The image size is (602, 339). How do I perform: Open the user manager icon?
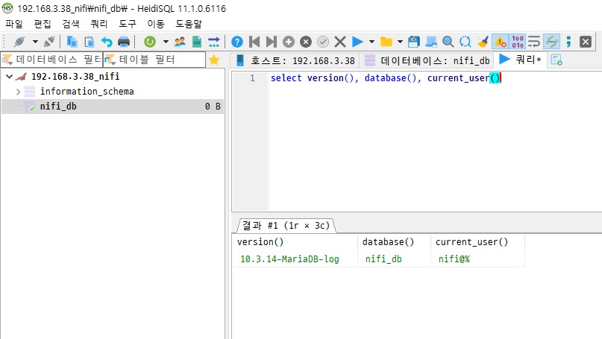(x=180, y=42)
